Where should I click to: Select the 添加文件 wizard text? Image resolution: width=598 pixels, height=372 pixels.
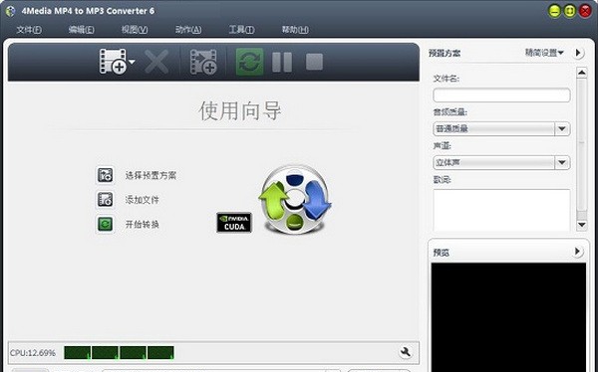[x=142, y=200]
